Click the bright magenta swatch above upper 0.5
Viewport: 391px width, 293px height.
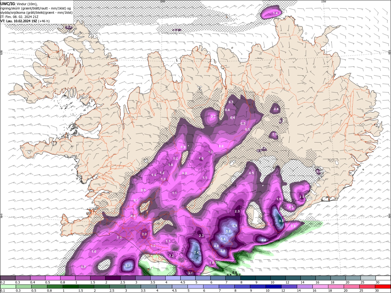click(53, 278)
